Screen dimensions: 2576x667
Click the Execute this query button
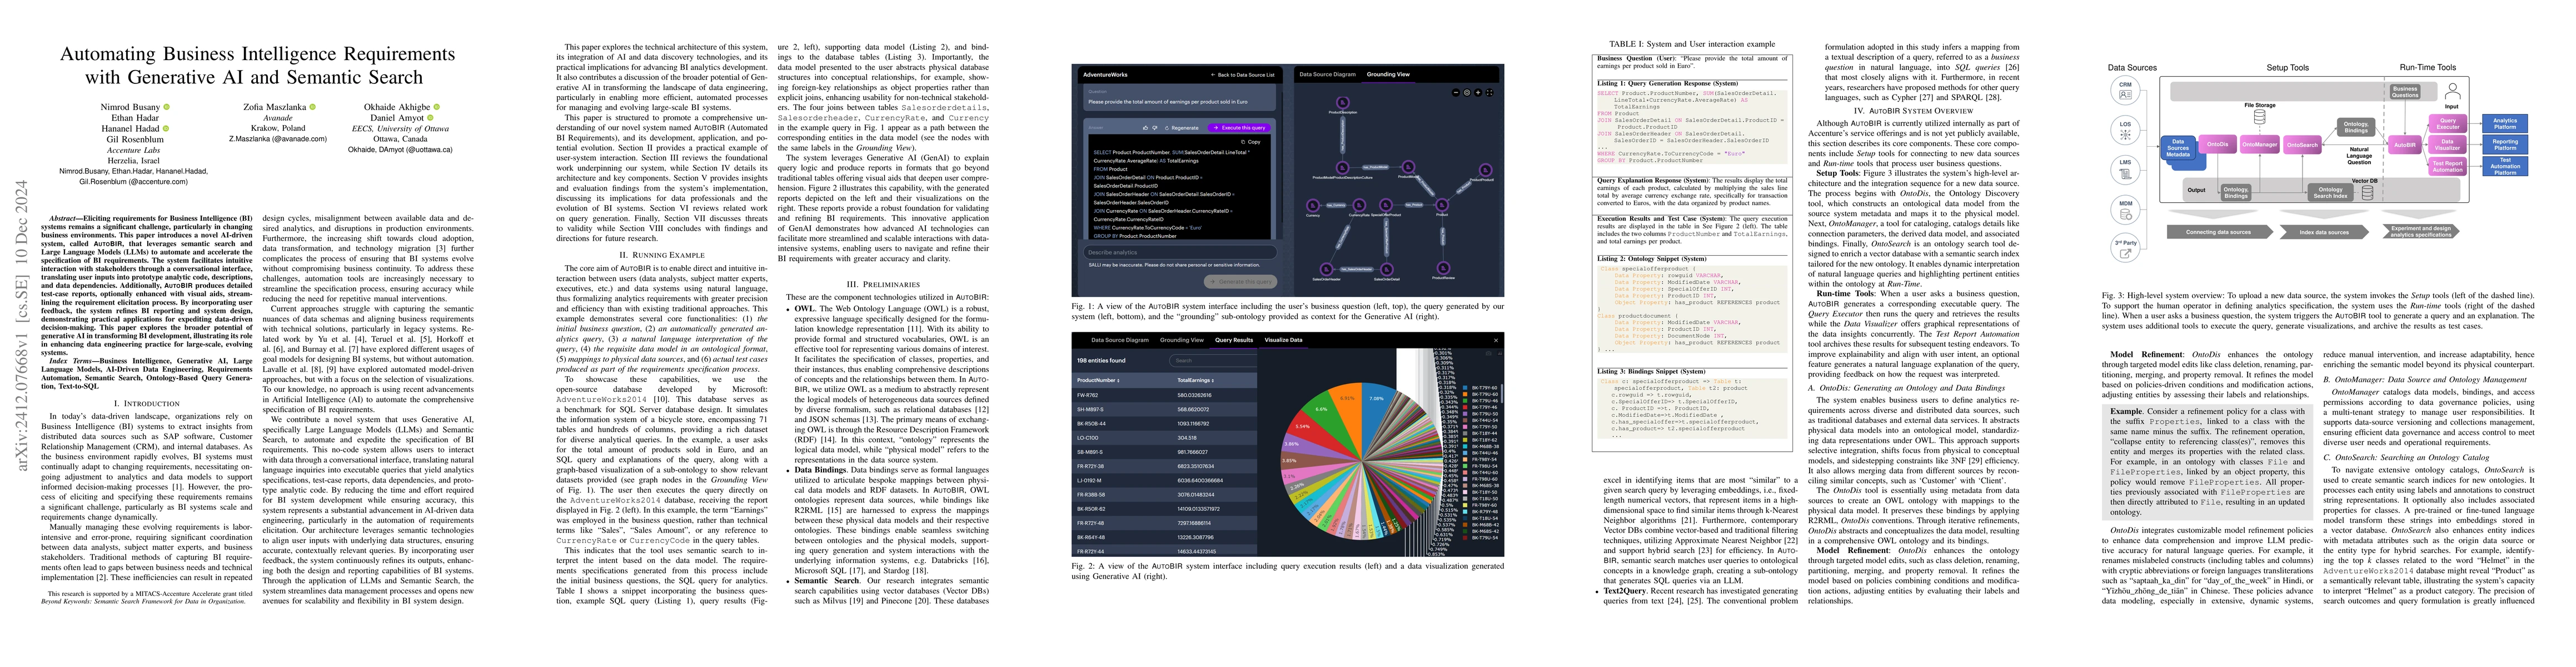coord(1239,128)
